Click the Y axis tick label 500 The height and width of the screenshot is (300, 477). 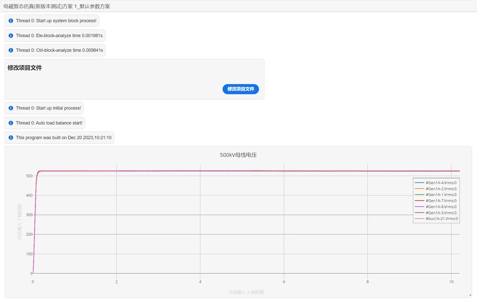(29, 176)
